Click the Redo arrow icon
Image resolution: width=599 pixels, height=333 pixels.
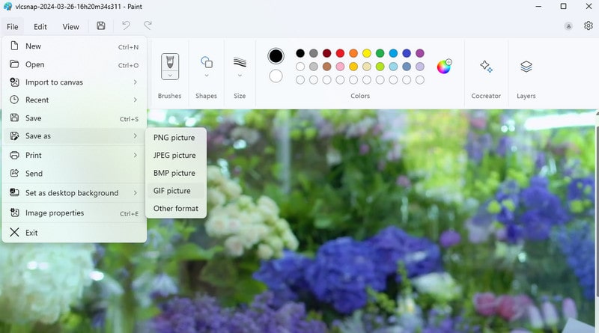[148, 26]
